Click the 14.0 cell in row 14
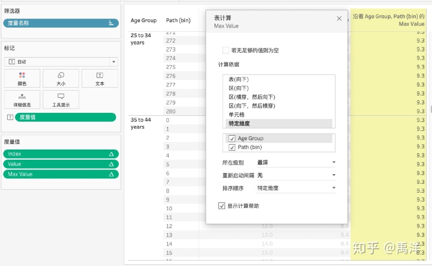This screenshot has height=266, width=432. [267, 244]
